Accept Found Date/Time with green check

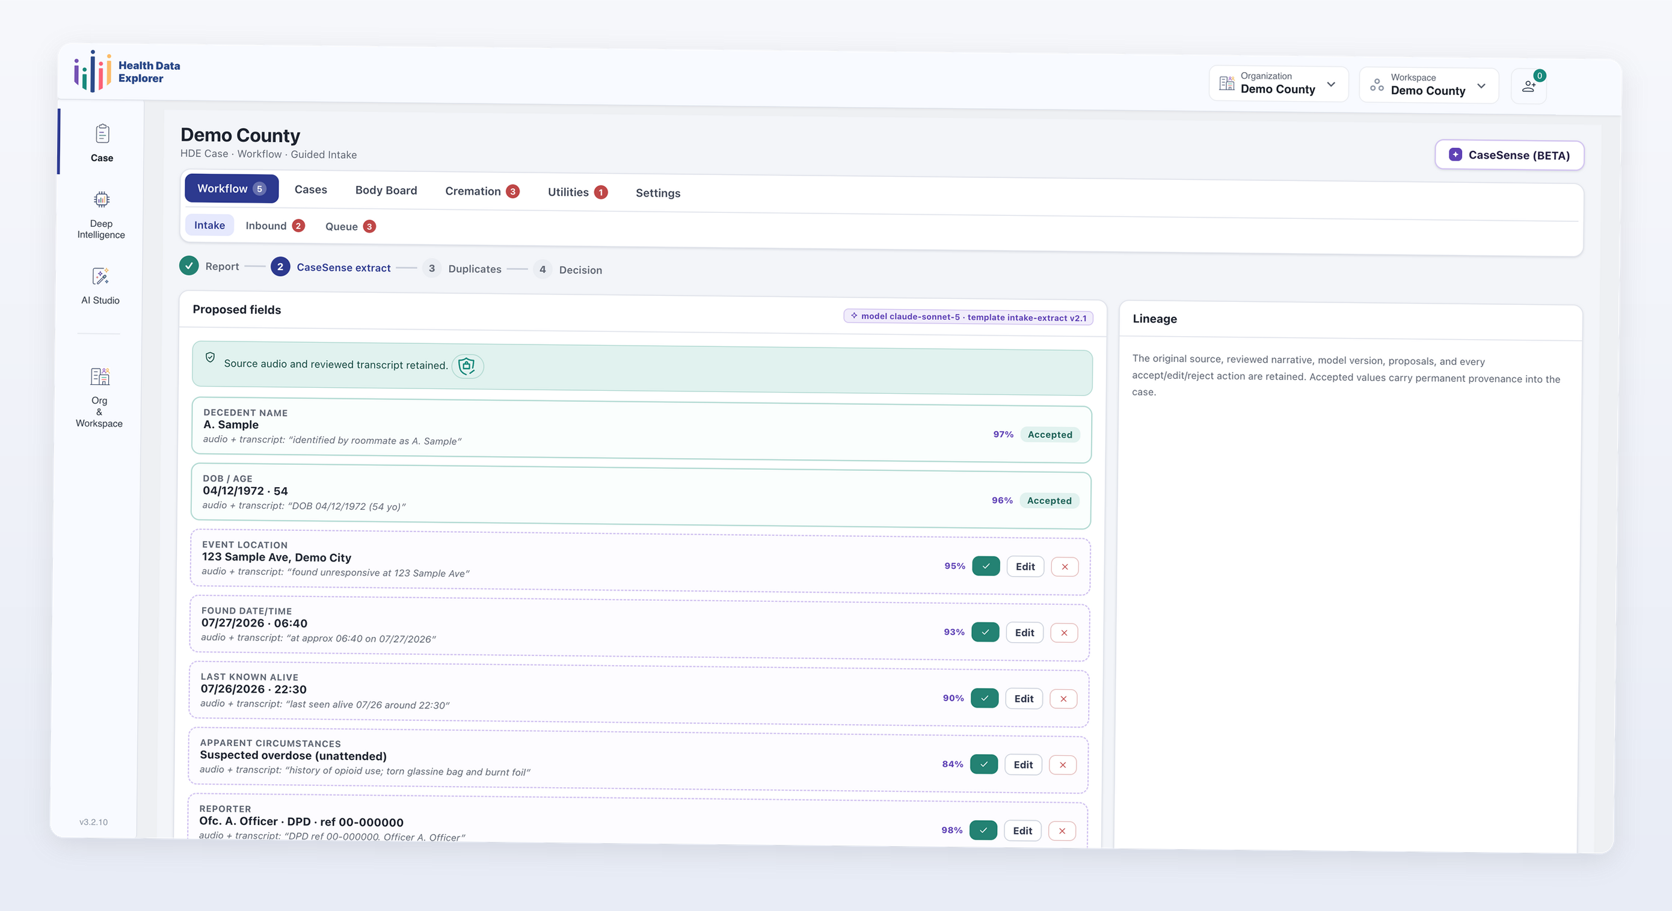tap(985, 632)
